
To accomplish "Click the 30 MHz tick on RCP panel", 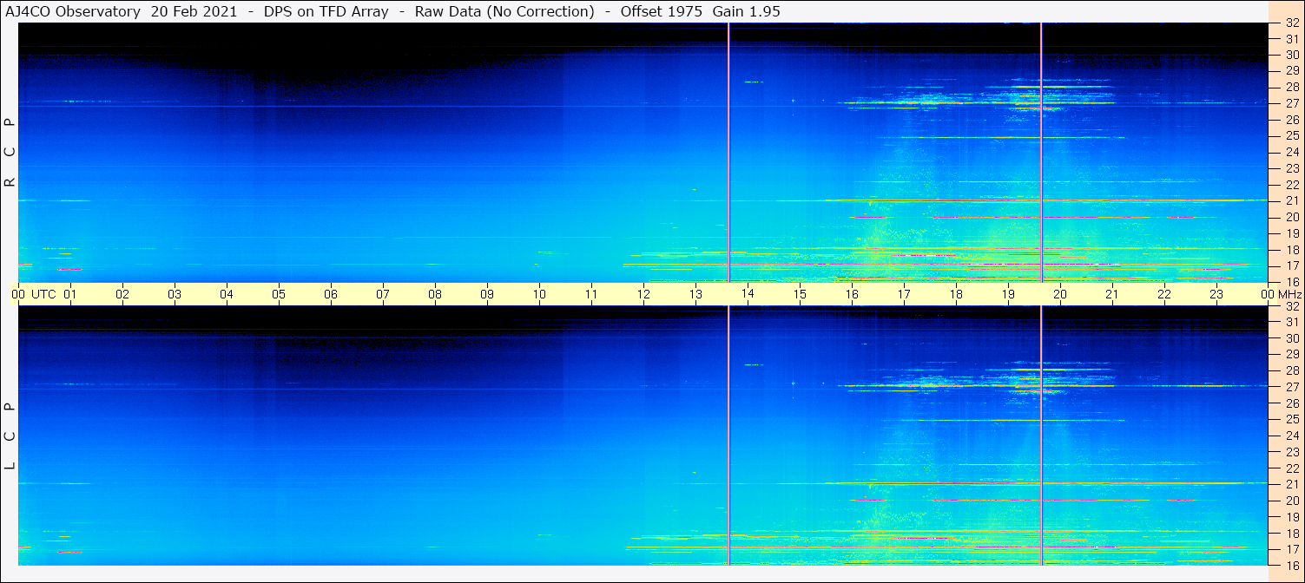I will 1292,55.
